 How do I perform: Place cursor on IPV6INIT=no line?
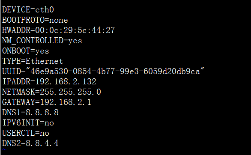[28, 123]
